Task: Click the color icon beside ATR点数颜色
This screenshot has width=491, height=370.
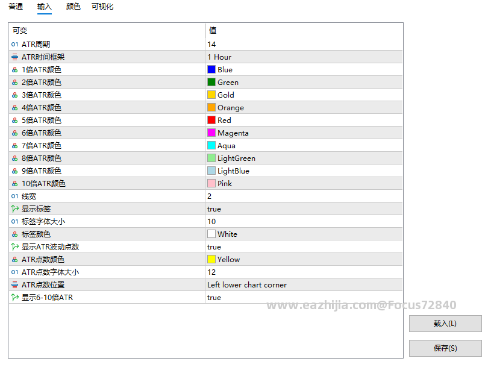Action: click(14, 260)
